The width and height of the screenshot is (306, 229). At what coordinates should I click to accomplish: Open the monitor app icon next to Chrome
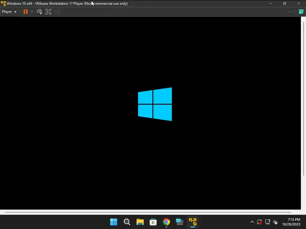click(x=179, y=222)
